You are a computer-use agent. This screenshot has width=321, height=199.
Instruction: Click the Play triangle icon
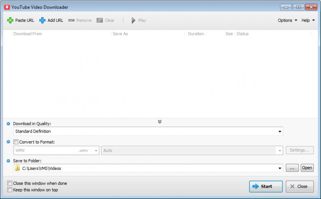point(134,20)
